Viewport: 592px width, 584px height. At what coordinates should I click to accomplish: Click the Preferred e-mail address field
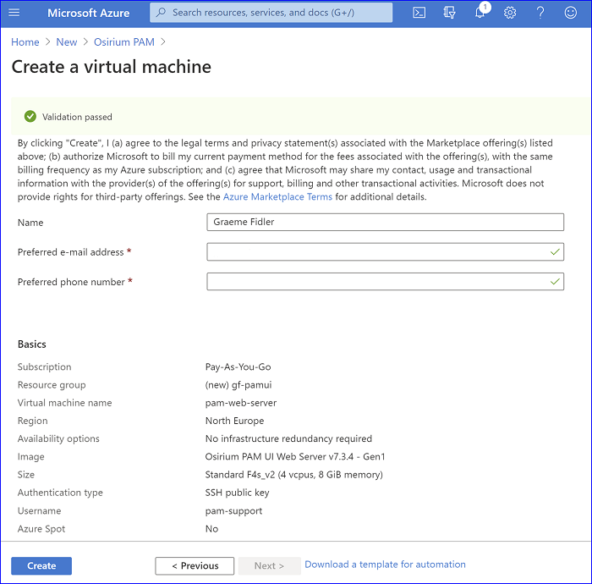pos(385,252)
